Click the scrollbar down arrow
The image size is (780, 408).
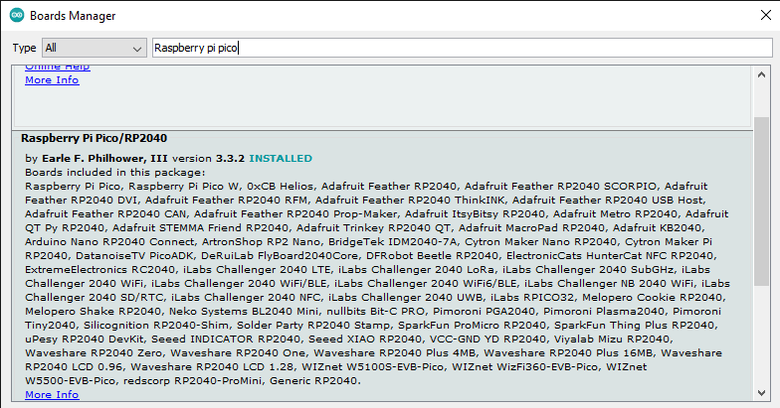[761, 393]
